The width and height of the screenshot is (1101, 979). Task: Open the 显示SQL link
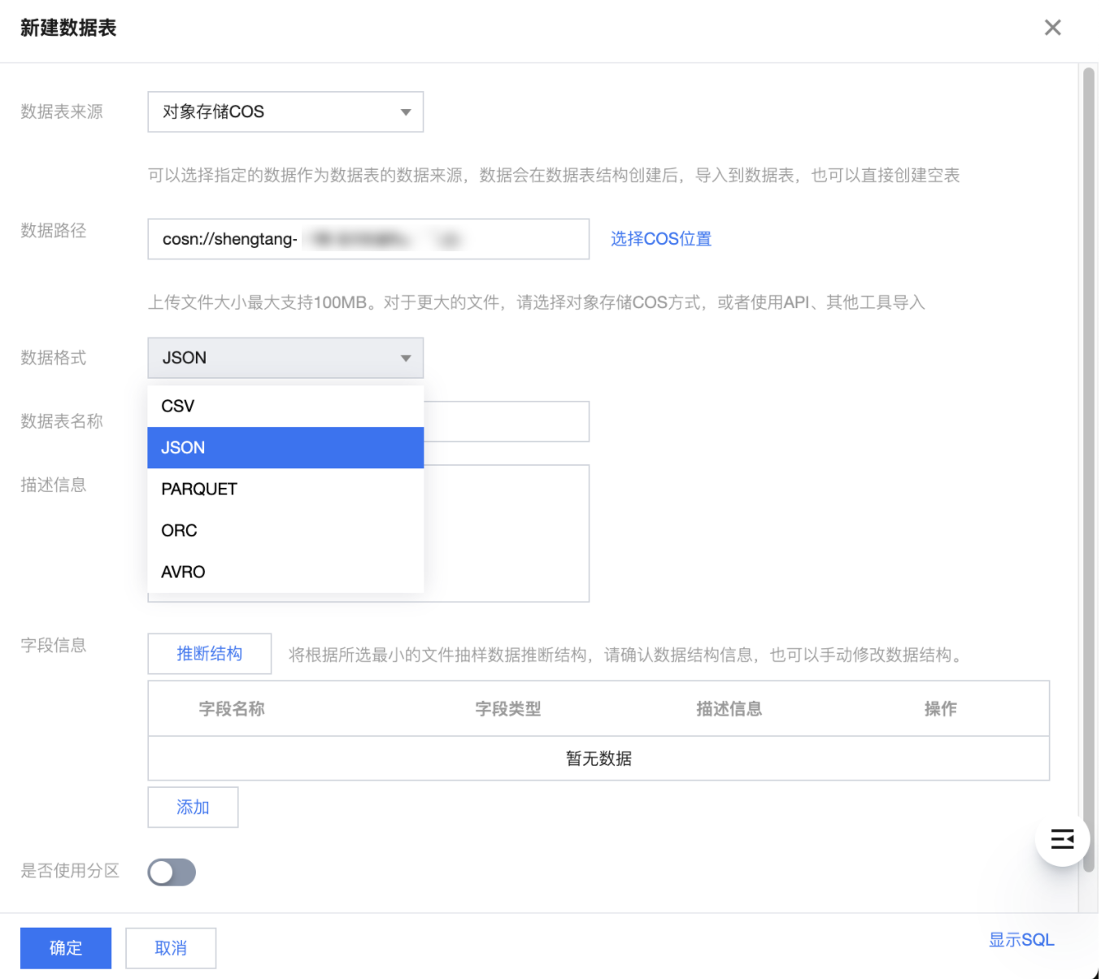point(1020,940)
